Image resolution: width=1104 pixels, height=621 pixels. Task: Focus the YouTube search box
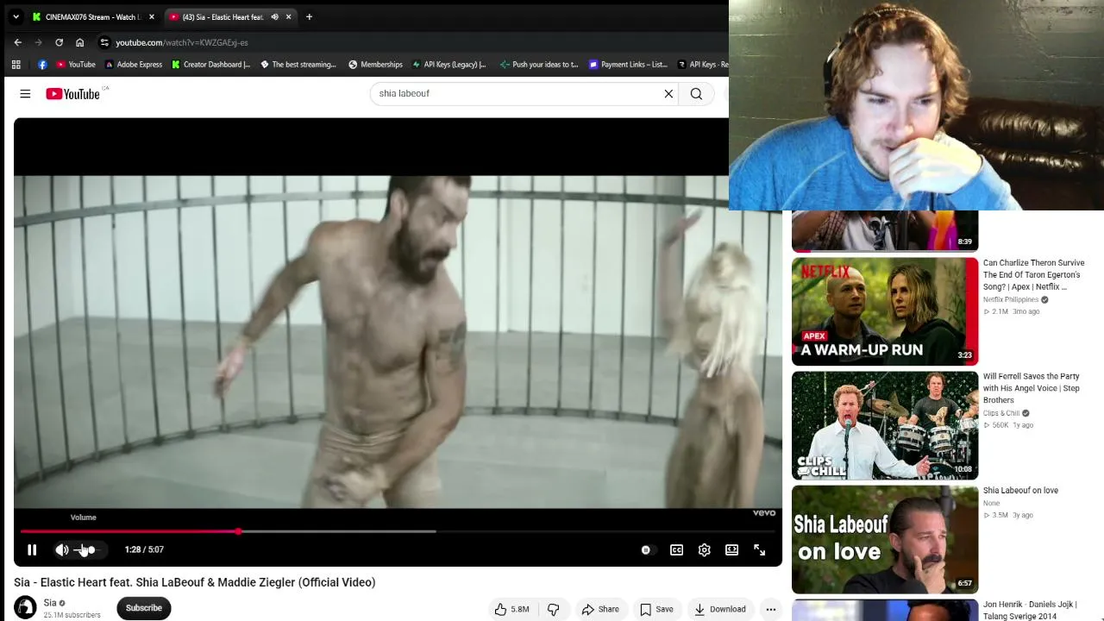coord(516,93)
